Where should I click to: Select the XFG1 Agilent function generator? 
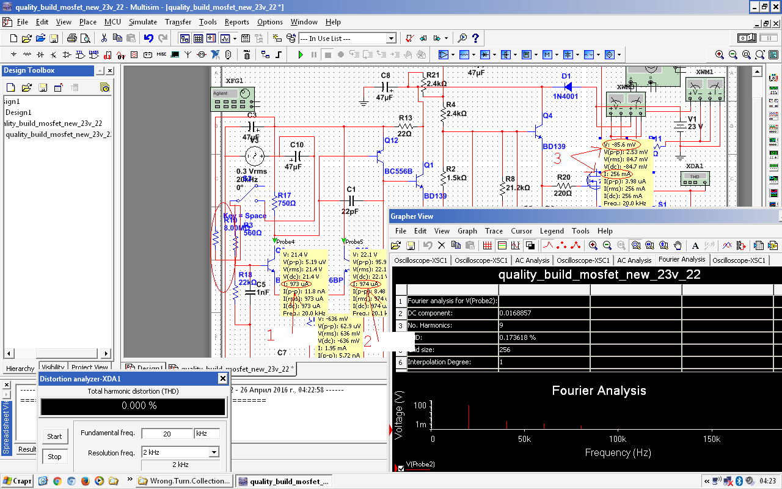[x=232, y=99]
